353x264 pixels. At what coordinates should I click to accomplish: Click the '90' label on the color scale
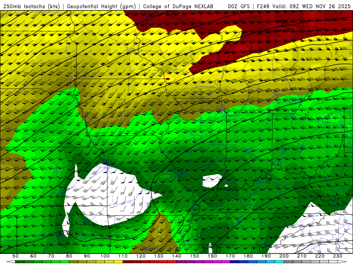click(87, 256)
